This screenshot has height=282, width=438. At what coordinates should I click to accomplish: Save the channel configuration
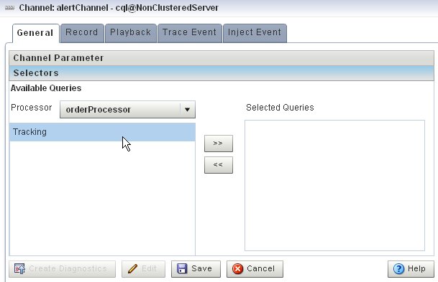196,269
